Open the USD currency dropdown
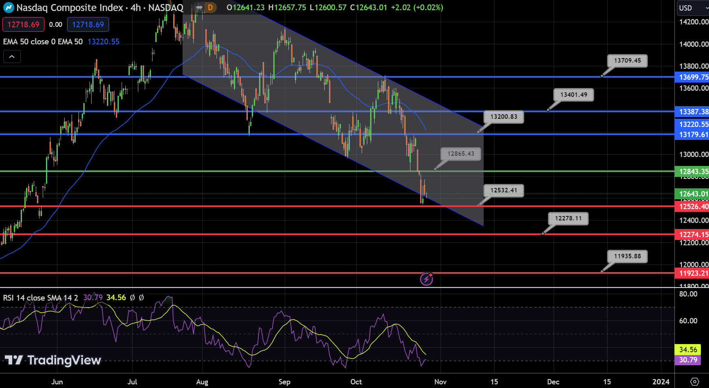 [x=693, y=8]
